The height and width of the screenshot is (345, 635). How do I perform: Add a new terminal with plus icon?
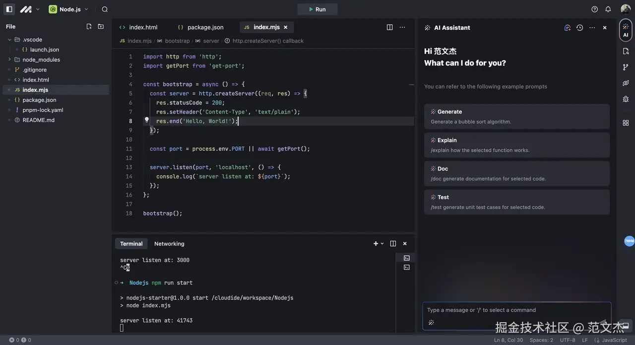376,243
